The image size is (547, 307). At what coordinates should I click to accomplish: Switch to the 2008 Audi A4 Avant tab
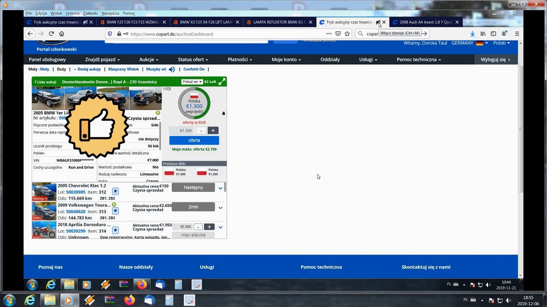[426, 22]
